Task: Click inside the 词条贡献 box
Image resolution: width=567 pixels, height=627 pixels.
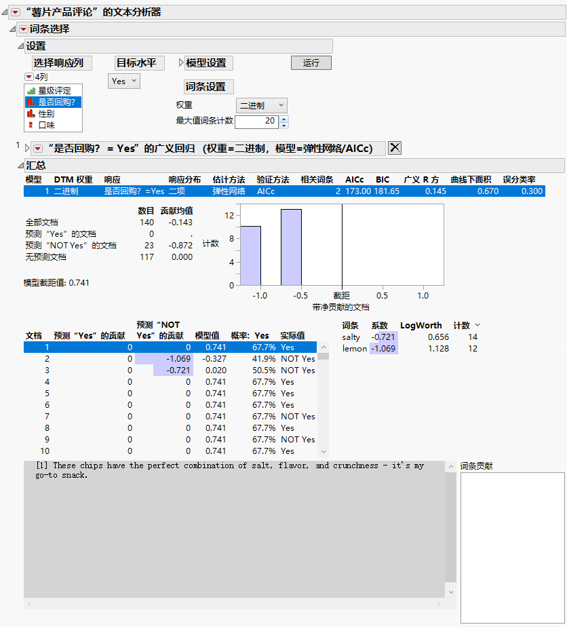Action: click(x=513, y=548)
